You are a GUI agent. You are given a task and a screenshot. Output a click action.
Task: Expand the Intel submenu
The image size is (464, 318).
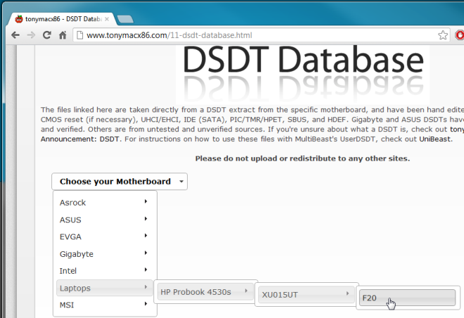tap(104, 270)
